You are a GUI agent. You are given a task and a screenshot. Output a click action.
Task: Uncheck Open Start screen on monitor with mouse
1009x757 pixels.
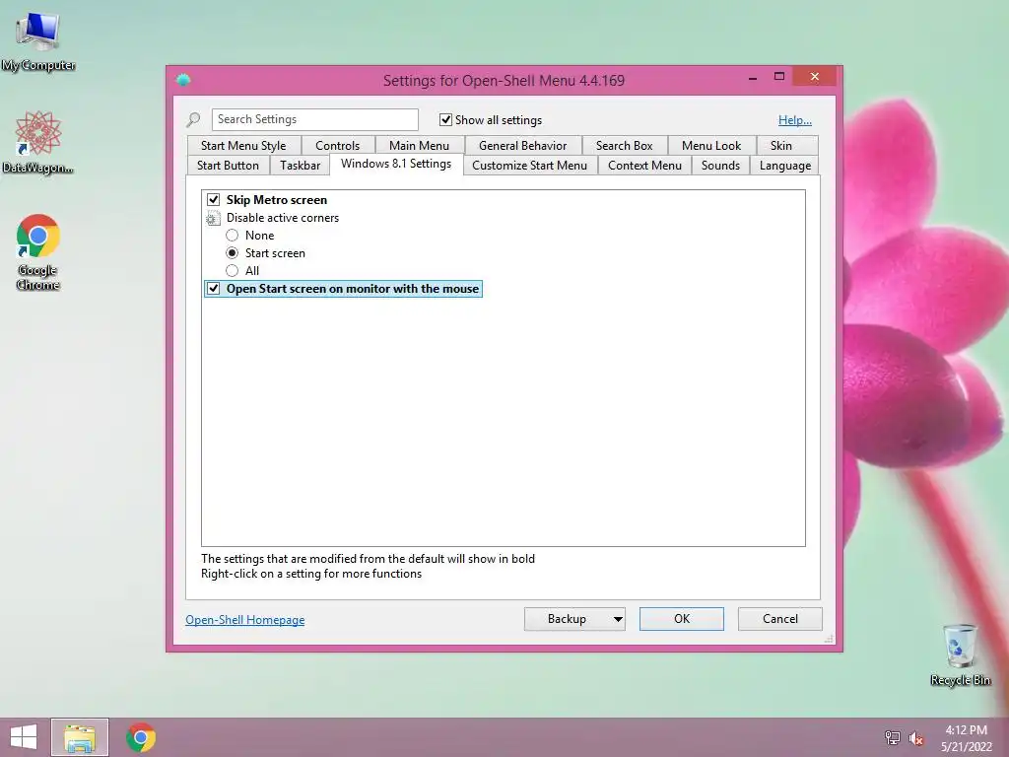click(x=213, y=289)
